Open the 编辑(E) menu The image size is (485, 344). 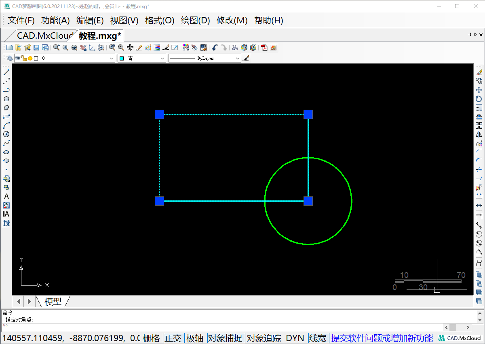90,21
